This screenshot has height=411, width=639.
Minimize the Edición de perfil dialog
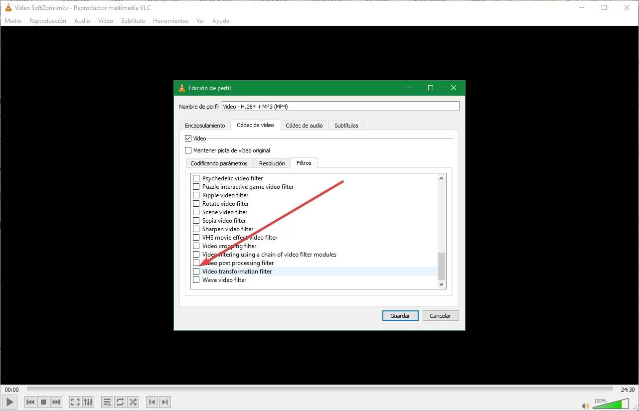tap(408, 88)
